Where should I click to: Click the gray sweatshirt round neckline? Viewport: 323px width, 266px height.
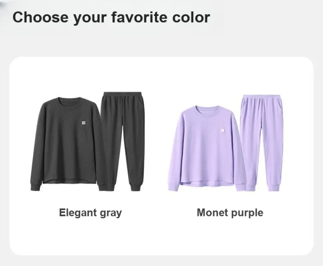pos(70,100)
